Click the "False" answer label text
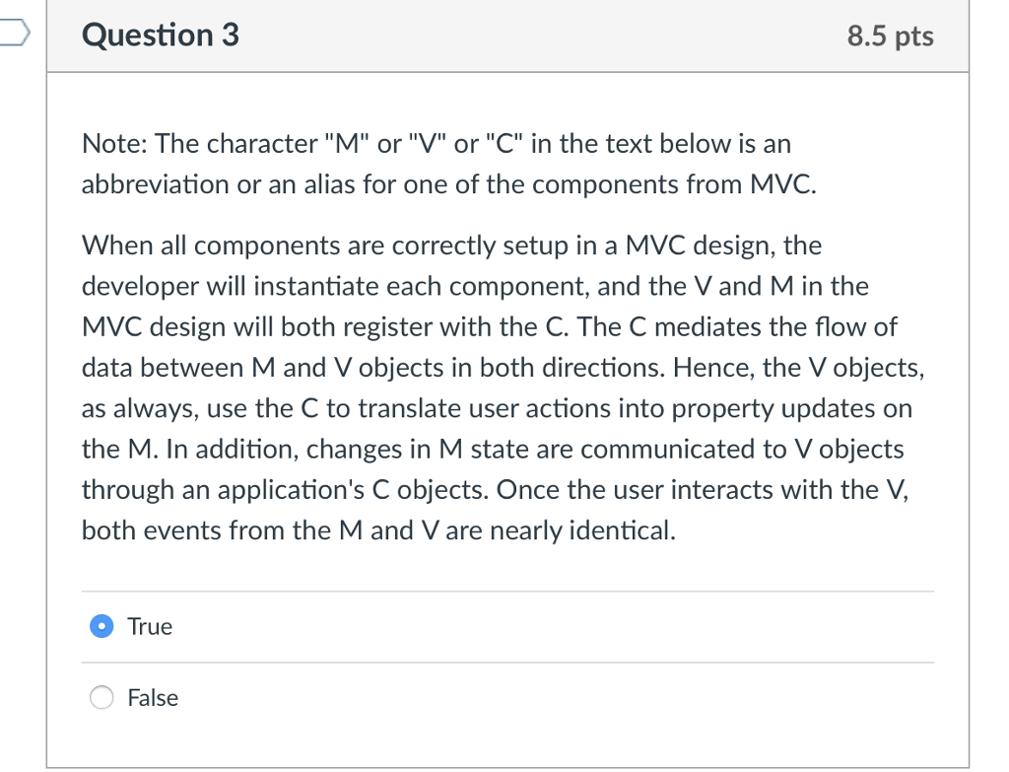Image resolution: width=1009 pixels, height=772 pixels. click(x=152, y=697)
